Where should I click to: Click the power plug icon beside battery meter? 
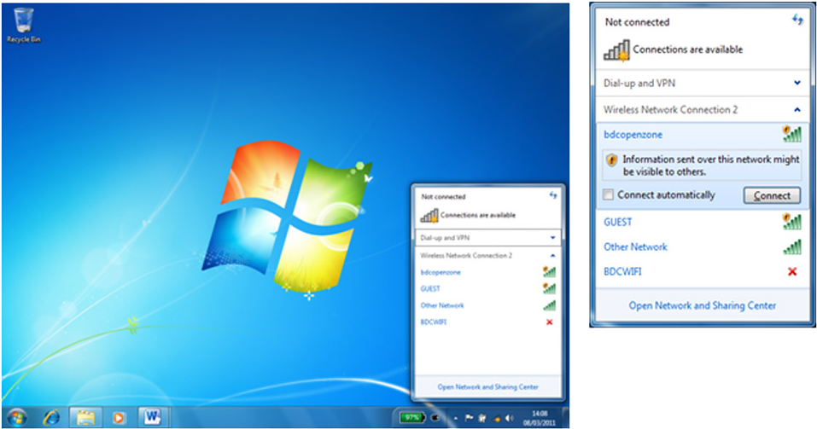point(435,418)
